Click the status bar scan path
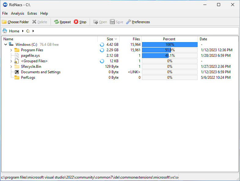Screen dimensions: 240x181 click(x=90, y=177)
